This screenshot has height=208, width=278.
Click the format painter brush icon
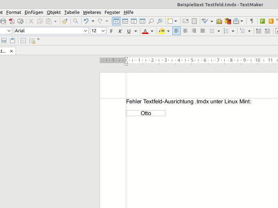tap(65, 21)
